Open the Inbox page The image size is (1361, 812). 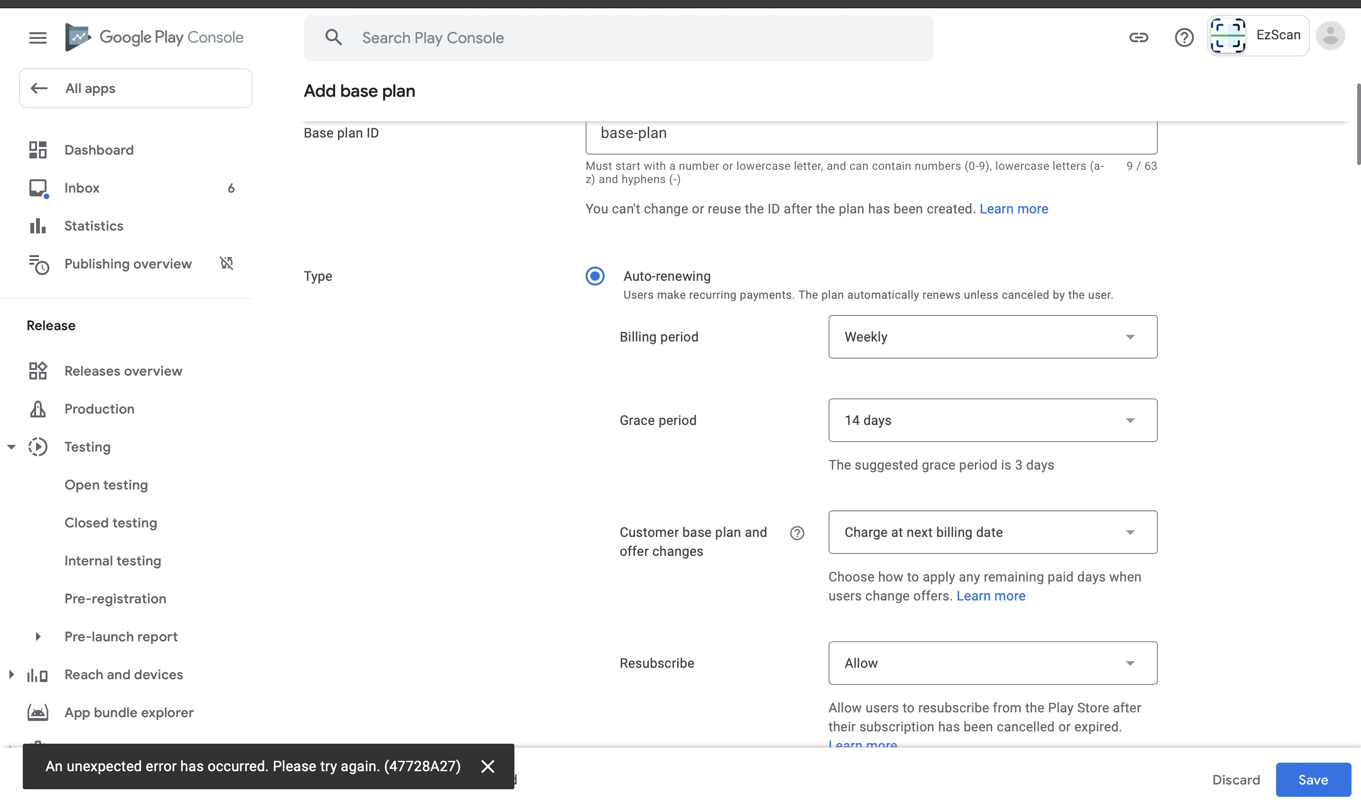click(x=82, y=188)
